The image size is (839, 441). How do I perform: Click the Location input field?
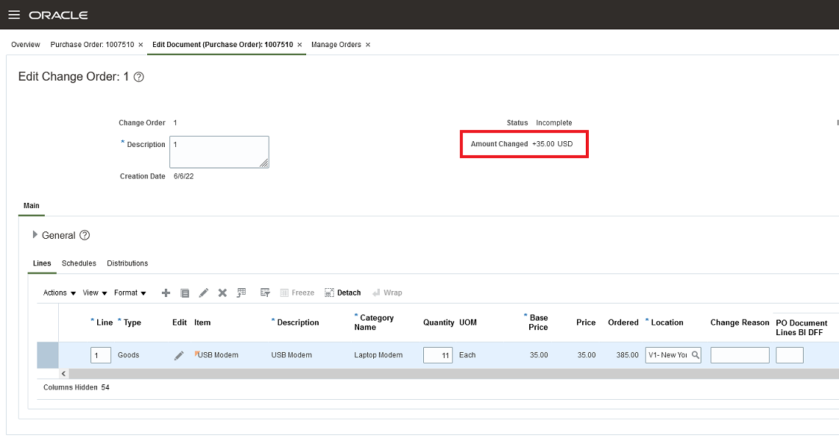668,355
